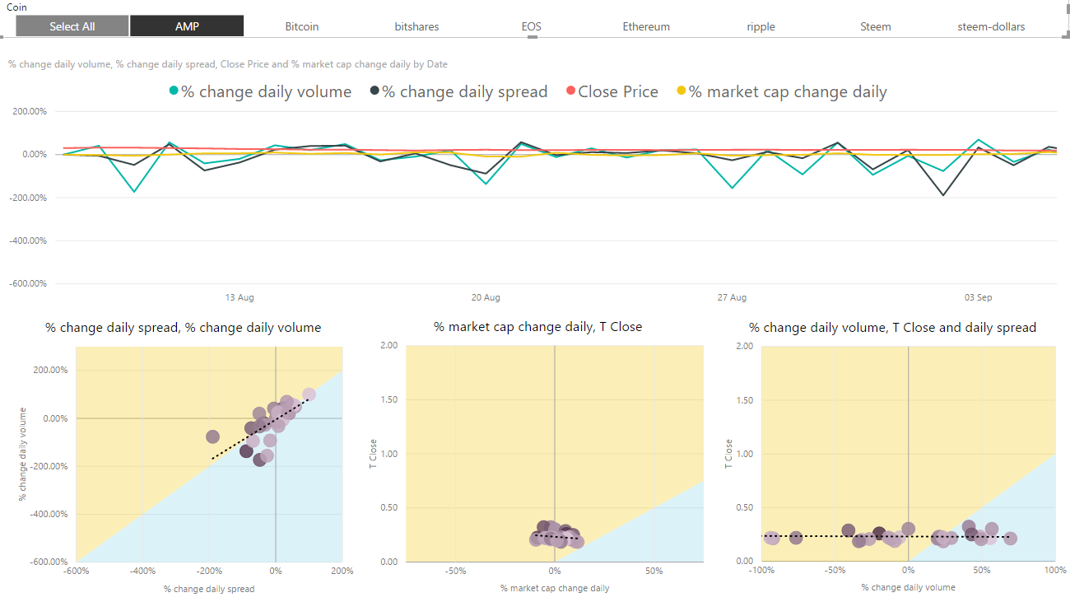
Task: Click the Close Price legend label
Action: (618, 91)
